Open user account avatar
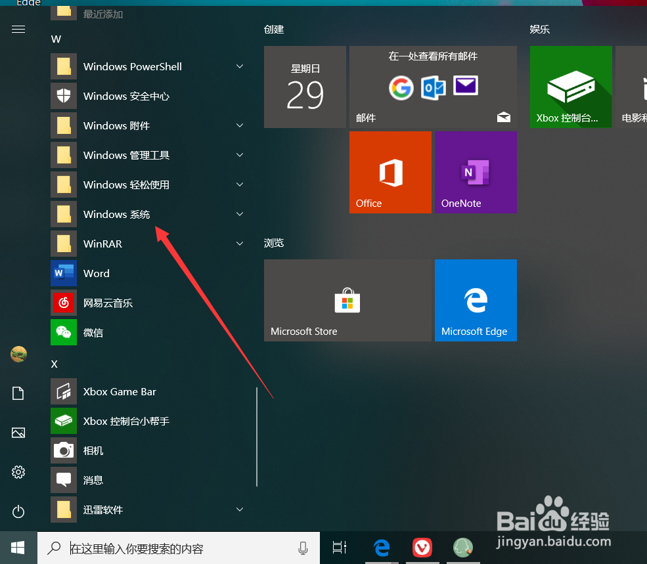647x564 pixels. click(18, 354)
